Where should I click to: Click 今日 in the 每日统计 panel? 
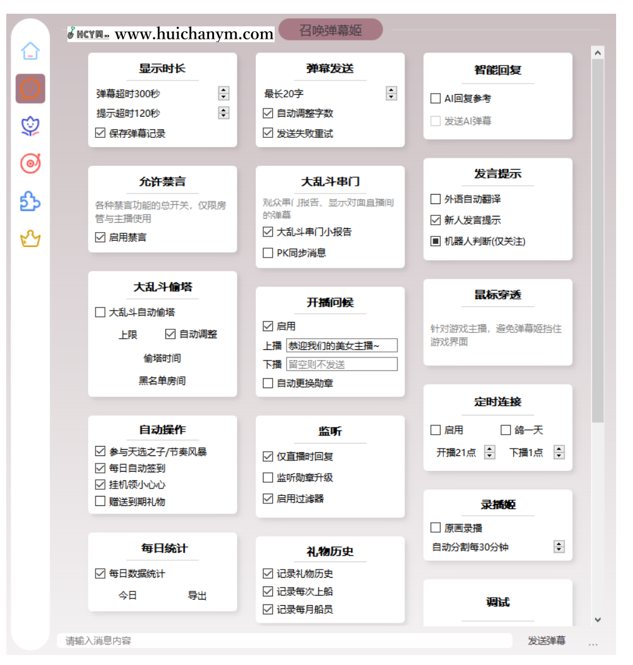coord(129,596)
